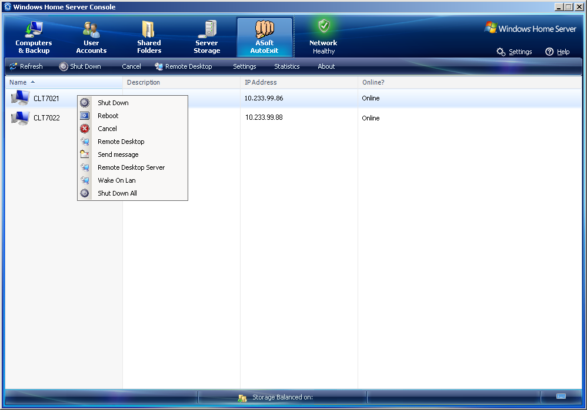
Task: Click the Windows Home Server console title icon
Action: 8,6
